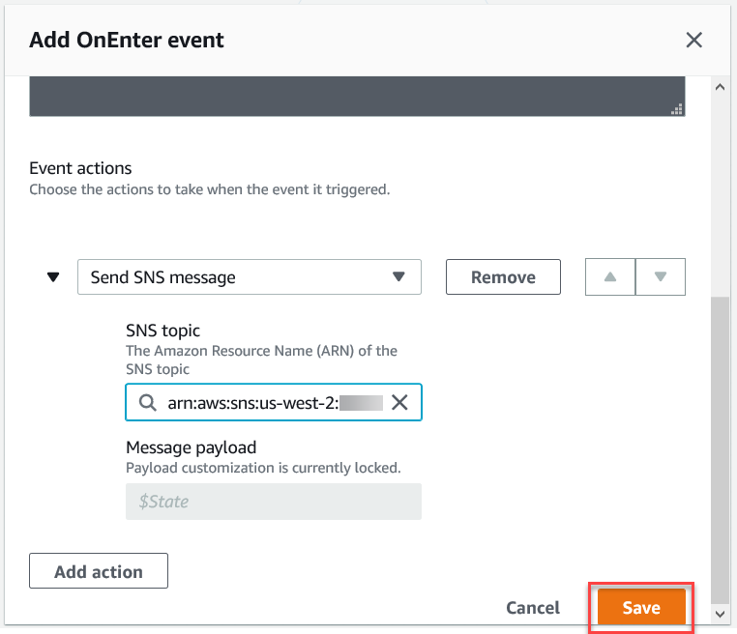Click the Message payload label

(x=191, y=448)
